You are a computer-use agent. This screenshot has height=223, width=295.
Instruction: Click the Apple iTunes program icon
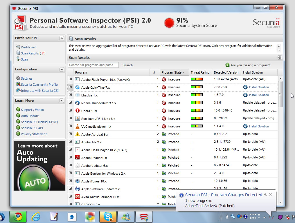77,181
